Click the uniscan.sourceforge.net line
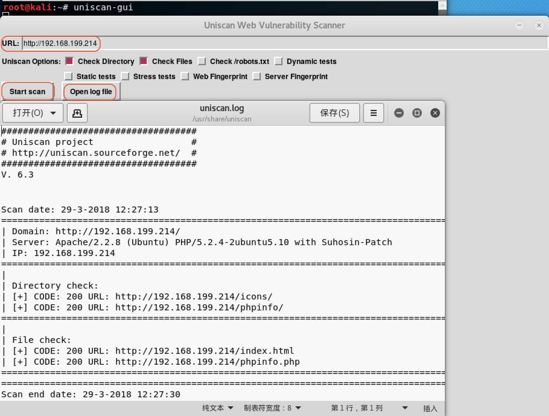The width and height of the screenshot is (549, 416). click(99, 153)
